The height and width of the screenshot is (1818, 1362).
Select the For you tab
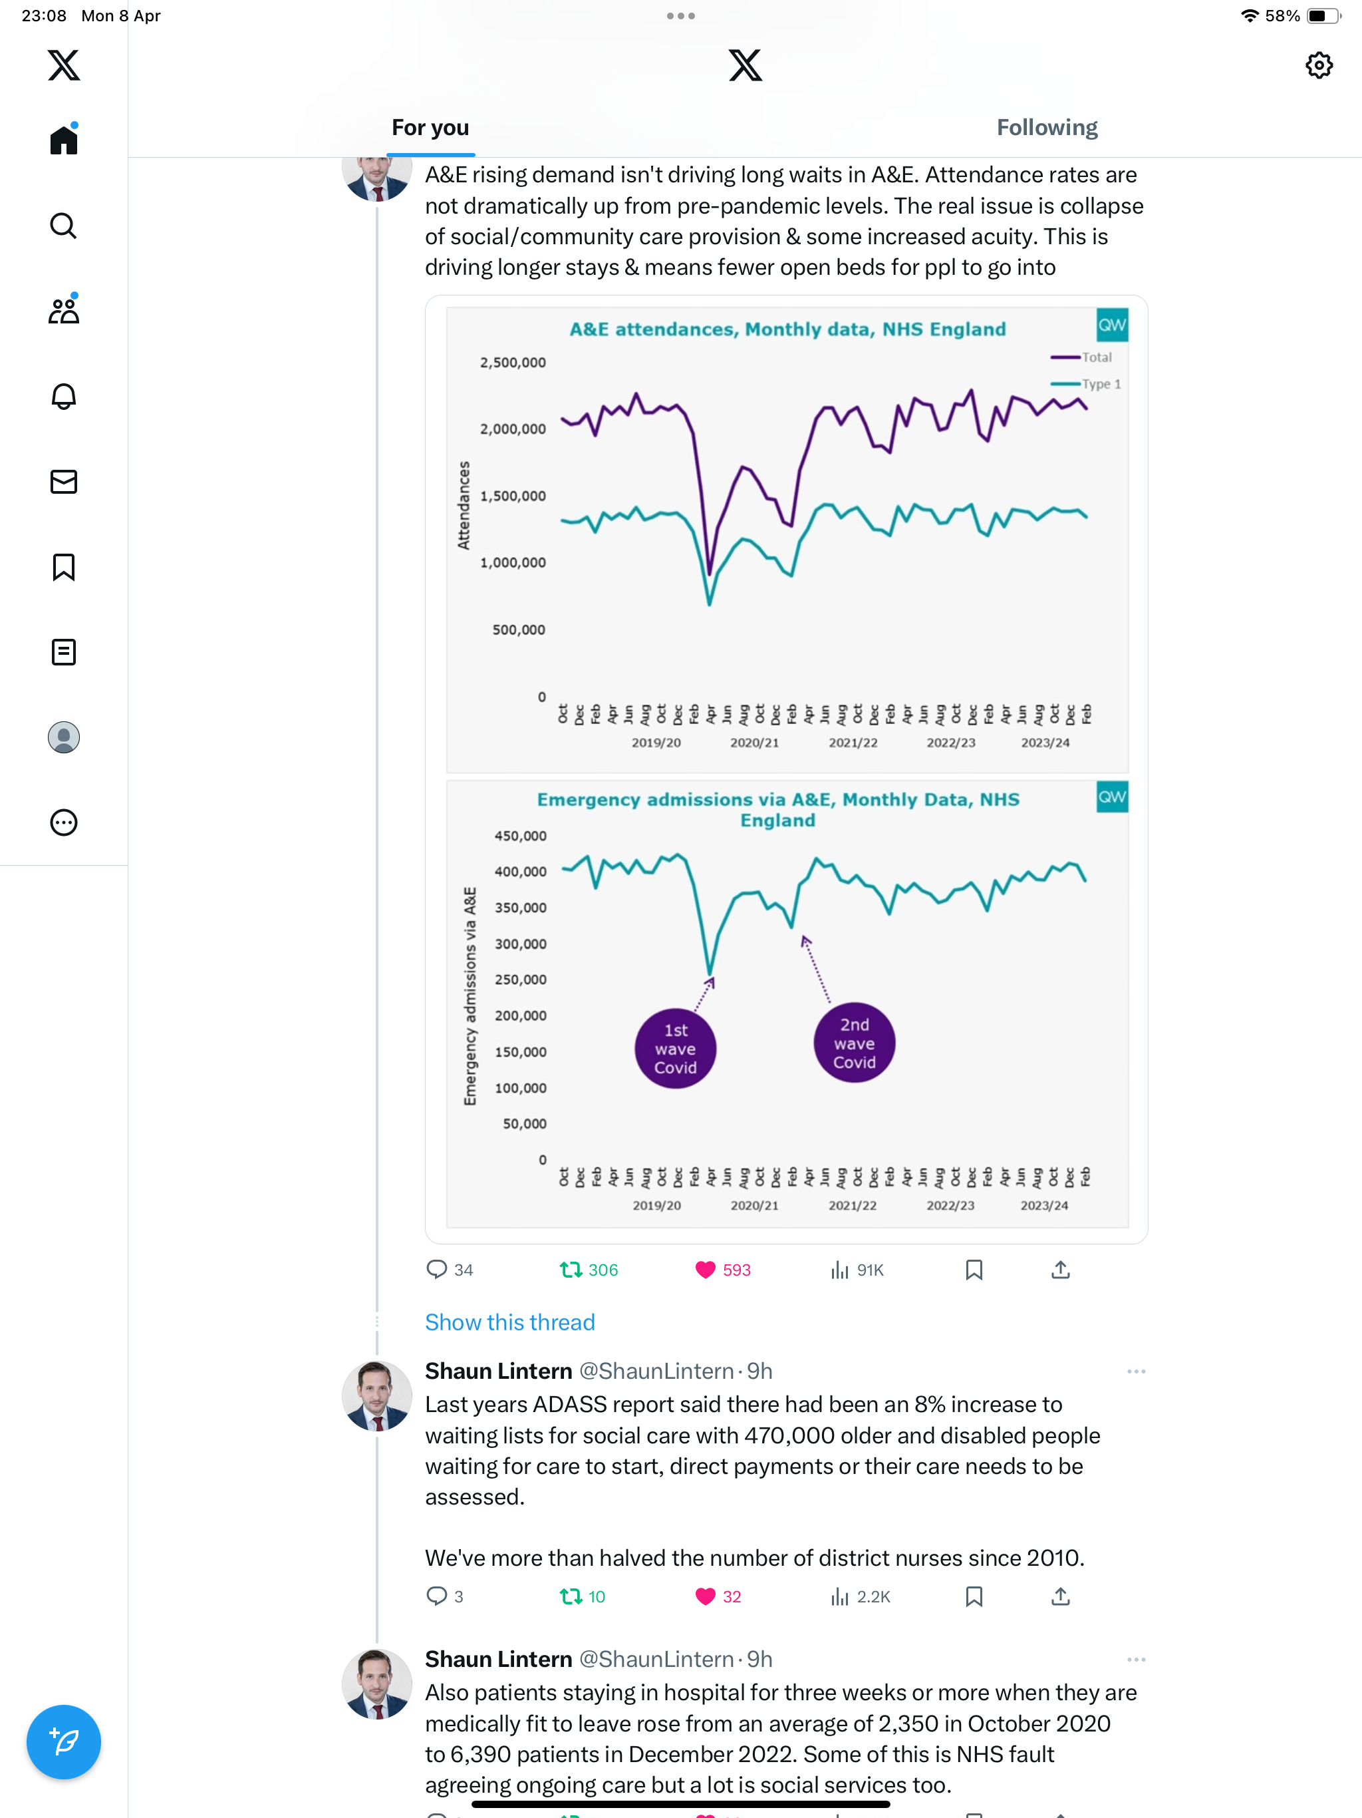click(430, 127)
